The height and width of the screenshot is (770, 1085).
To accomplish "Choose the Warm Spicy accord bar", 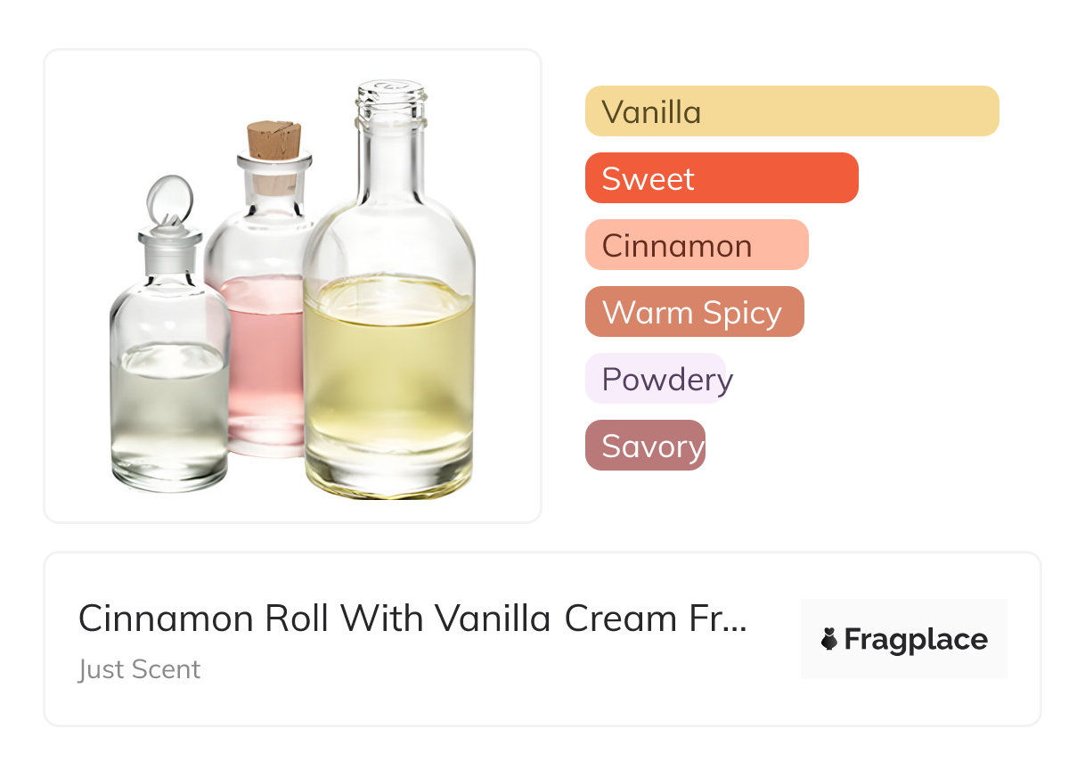I will pyautogui.click(x=695, y=312).
